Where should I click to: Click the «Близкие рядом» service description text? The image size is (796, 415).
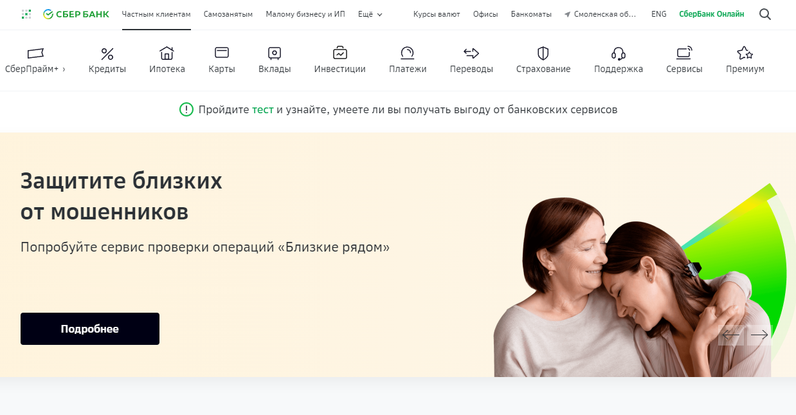click(x=205, y=247)
